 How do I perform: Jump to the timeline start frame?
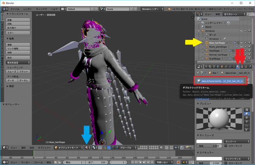[132, 162]
